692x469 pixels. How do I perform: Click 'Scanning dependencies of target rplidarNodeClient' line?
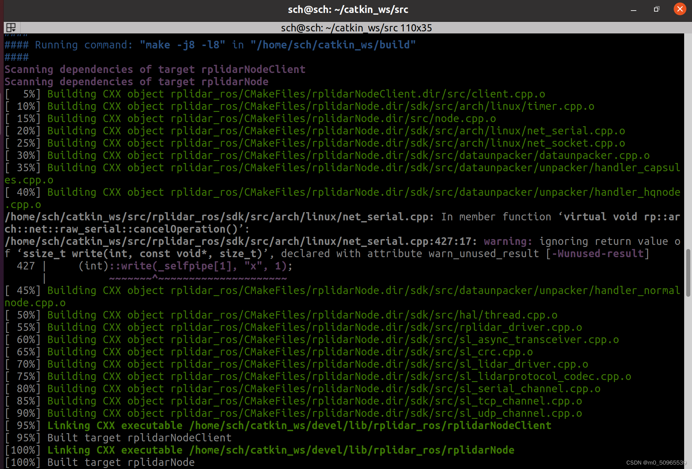coord(155,70)
